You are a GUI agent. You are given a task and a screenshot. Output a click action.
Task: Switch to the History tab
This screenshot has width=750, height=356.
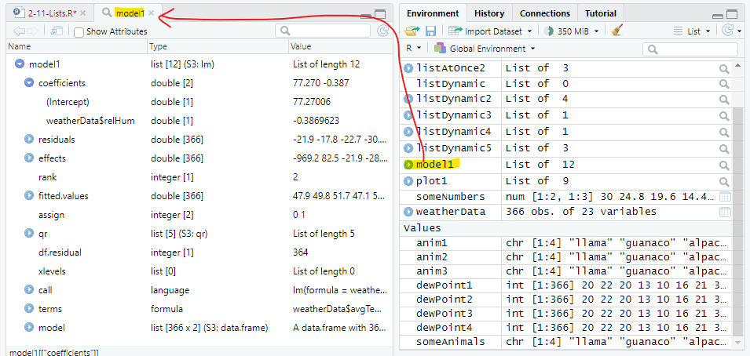[489, 13]
